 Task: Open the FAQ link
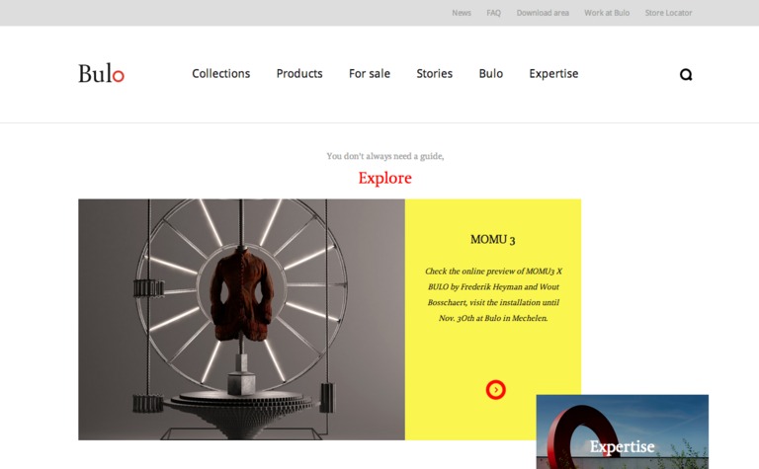coord(494,13)
